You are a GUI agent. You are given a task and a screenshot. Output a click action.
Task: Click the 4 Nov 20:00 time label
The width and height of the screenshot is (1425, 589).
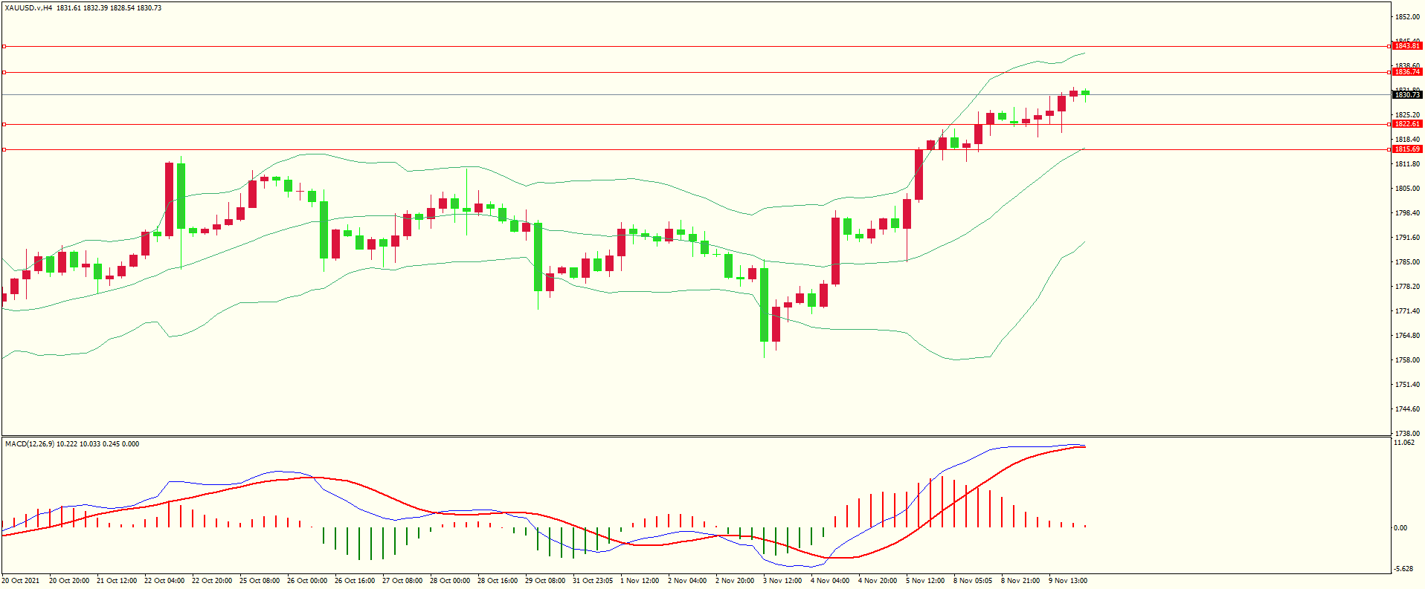[878, 581]
